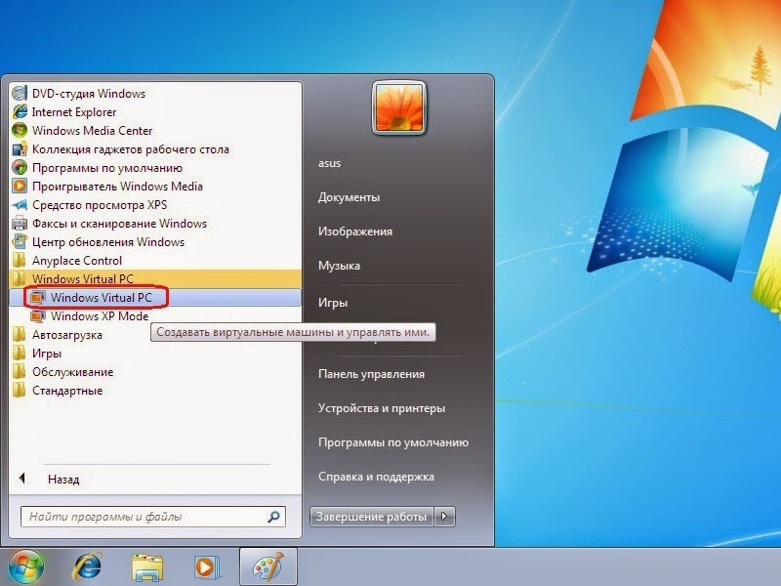Open Справка и поддержка
Viewport: 781px width, 586px height.
tap(376, 477)
